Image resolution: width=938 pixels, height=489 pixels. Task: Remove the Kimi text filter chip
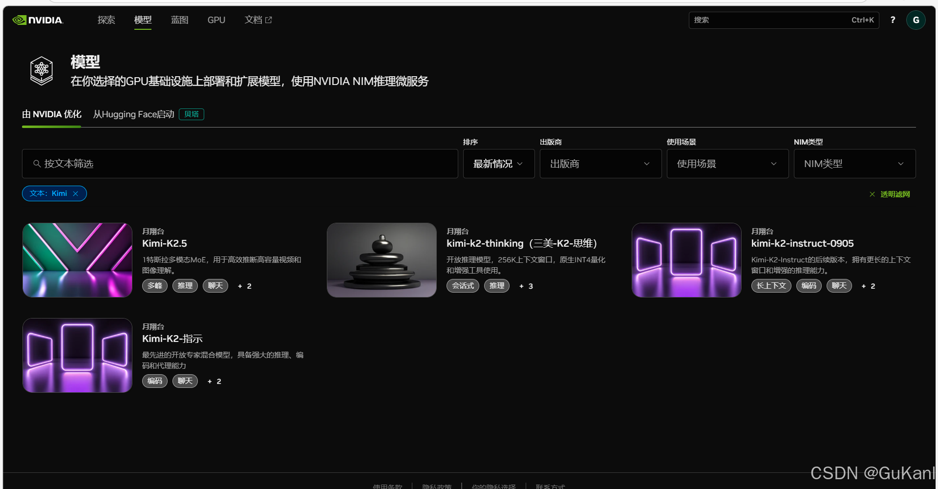coord(76,193)
